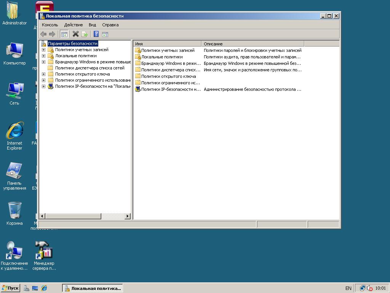Click Политики ограниченного ис… folder icon in list
The height and width of the screenshot is (293, 390).
pos(138,83)
